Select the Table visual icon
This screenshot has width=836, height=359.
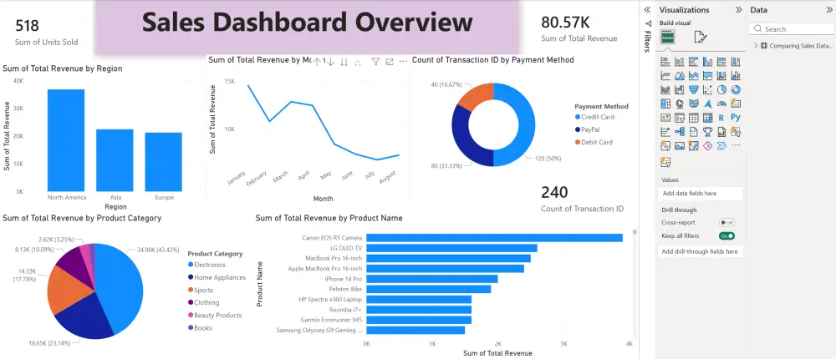694,117
